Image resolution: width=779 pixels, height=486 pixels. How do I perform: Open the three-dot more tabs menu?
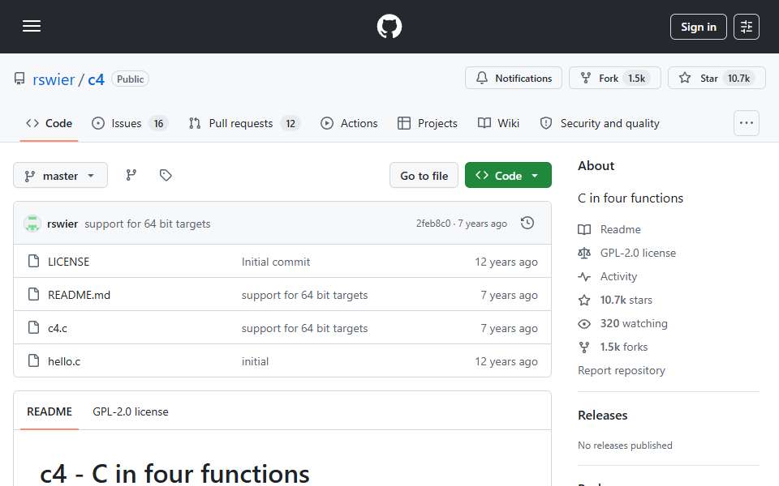(x=747, y=123)
